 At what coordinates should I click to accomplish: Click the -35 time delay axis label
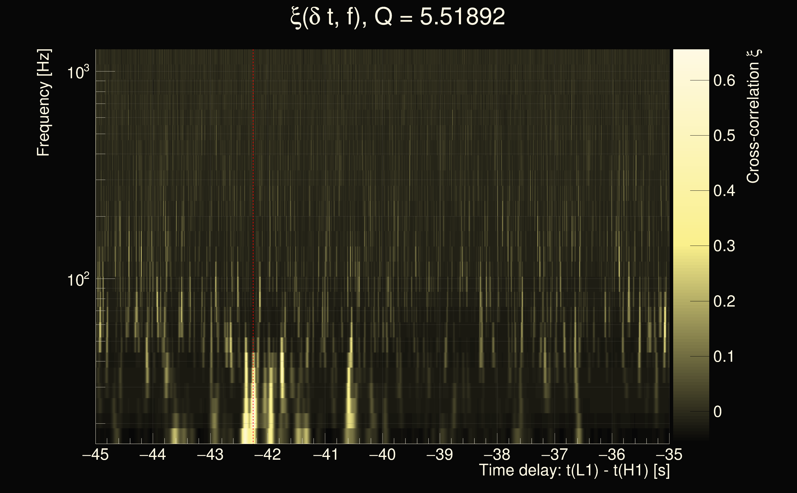(x=669, y=454)
